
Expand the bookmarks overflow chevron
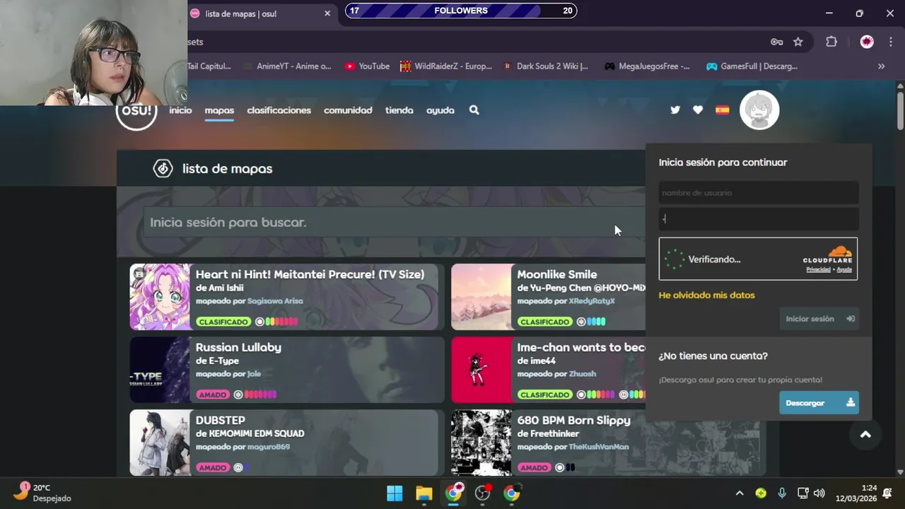(x=881, y=66)
